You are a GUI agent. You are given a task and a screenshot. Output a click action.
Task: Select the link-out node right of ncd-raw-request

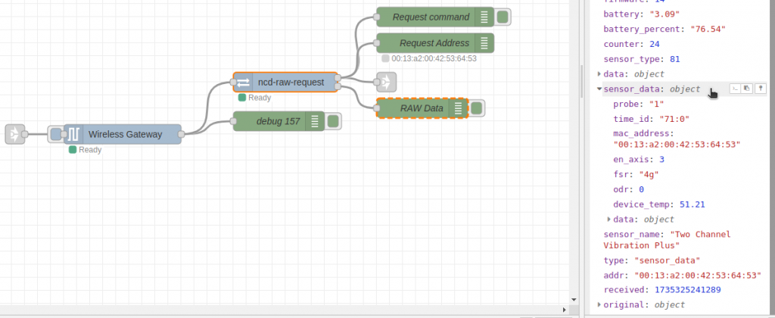(x=387, y=82)
